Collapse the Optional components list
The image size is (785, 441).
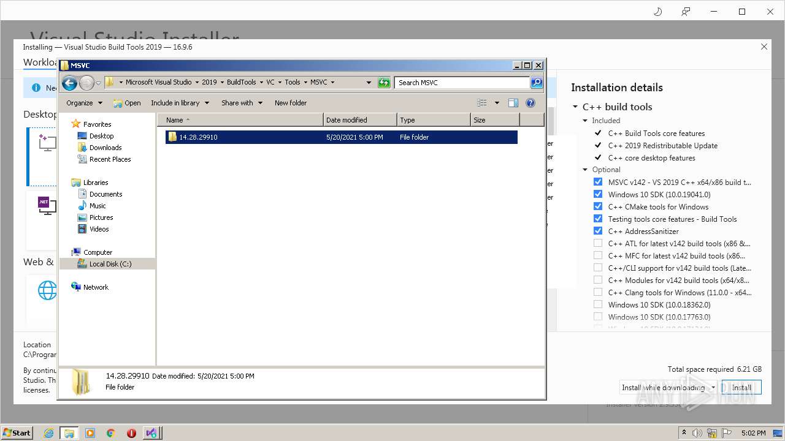click(586, 170)
